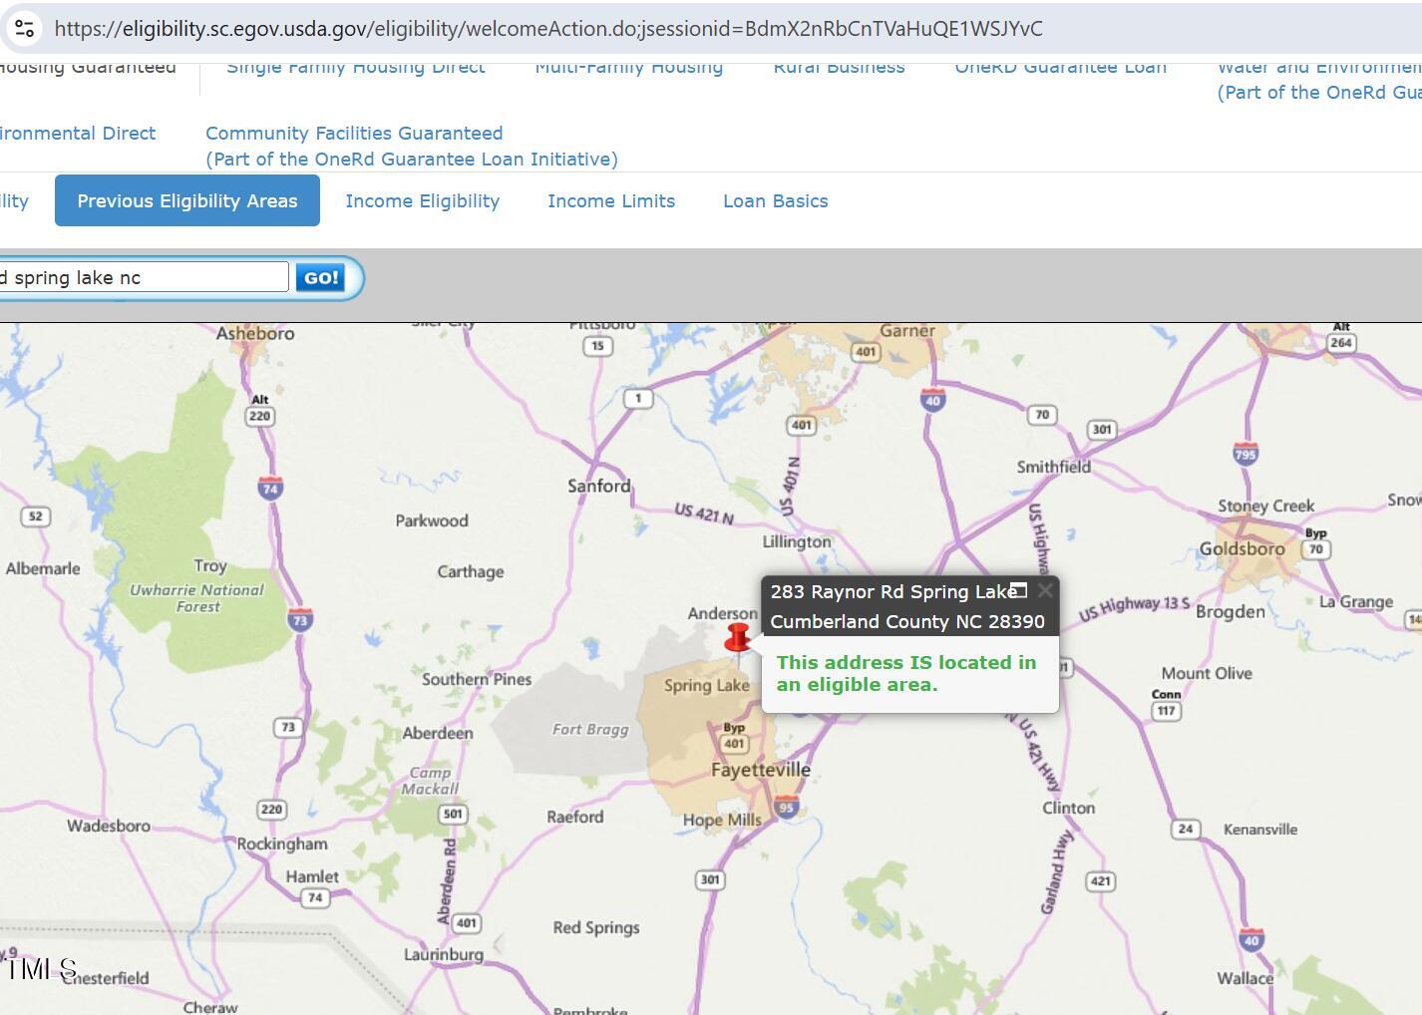1422x1015 pixels.
Task: Click the Troy map label
Action: [x=210, y=565]
